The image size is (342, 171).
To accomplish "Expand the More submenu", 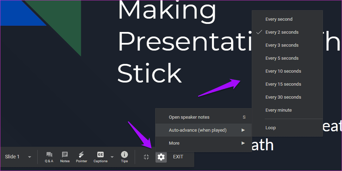I will [203, 143].
